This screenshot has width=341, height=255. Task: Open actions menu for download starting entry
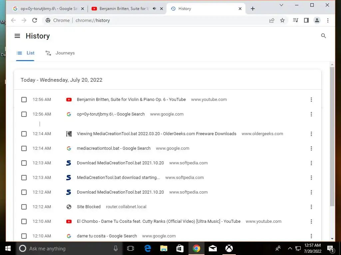311,178
